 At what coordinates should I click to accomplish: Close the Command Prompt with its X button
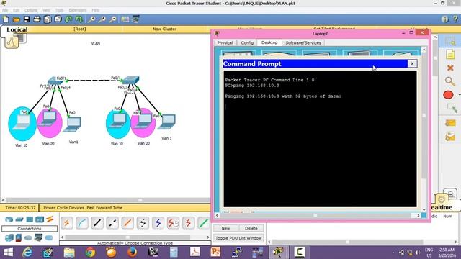click(412, 64)
